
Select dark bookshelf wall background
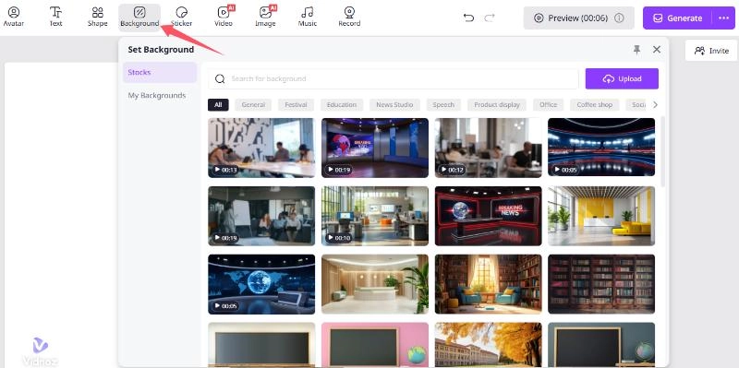601,284
